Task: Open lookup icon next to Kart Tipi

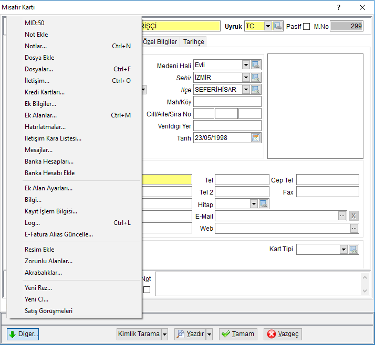Action: coord(353,249)
